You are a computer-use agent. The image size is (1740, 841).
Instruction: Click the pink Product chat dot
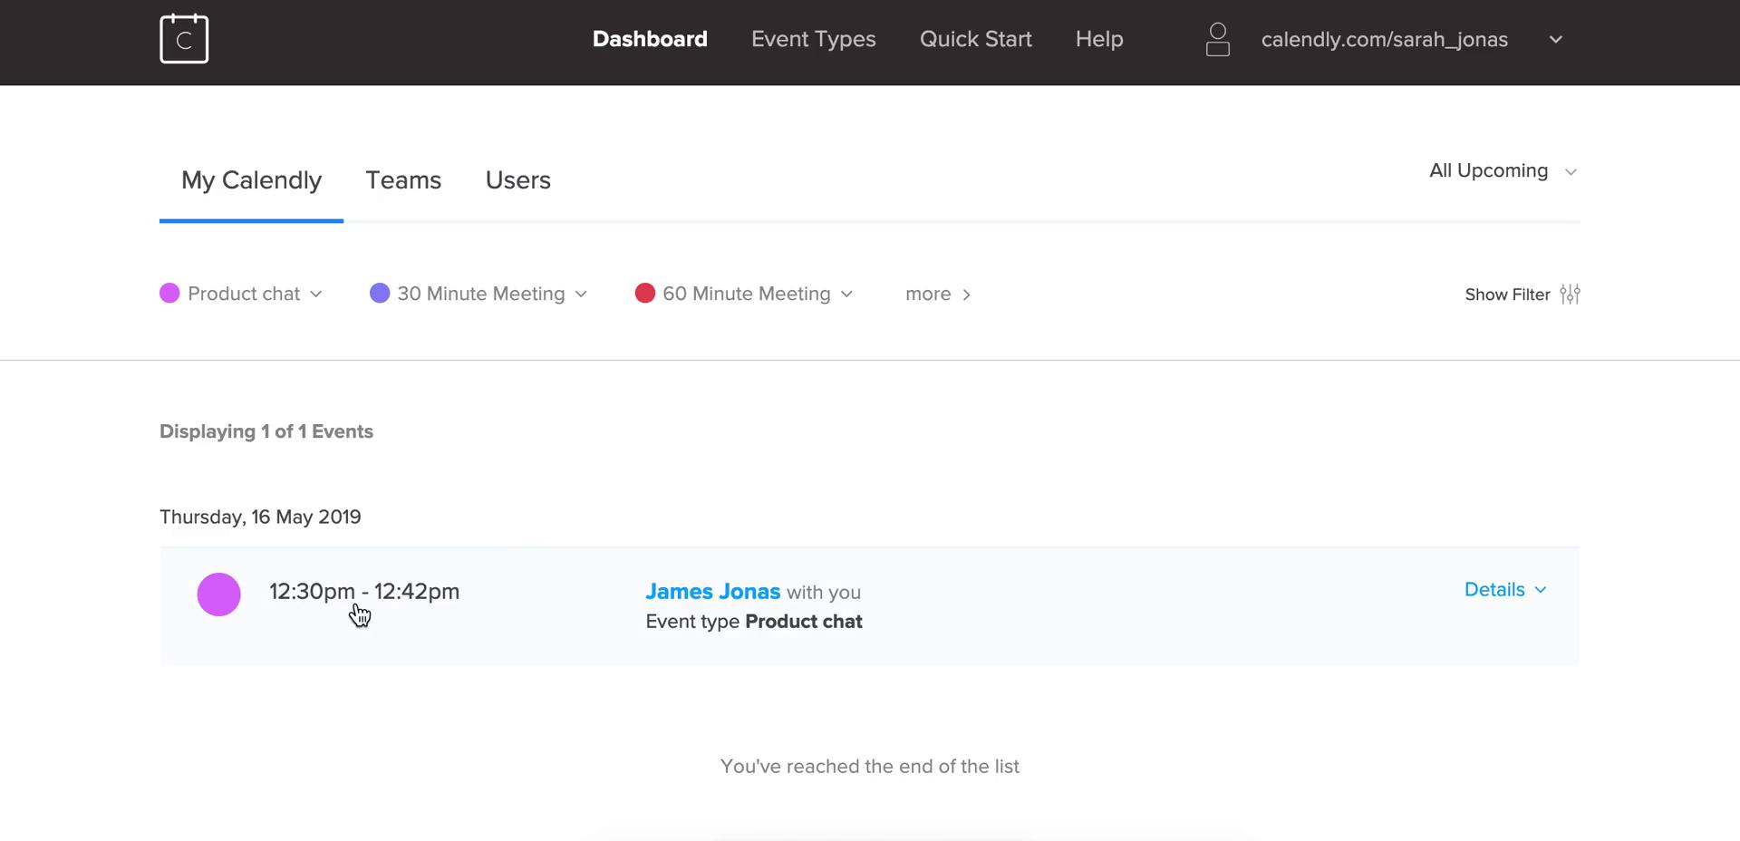169,293
